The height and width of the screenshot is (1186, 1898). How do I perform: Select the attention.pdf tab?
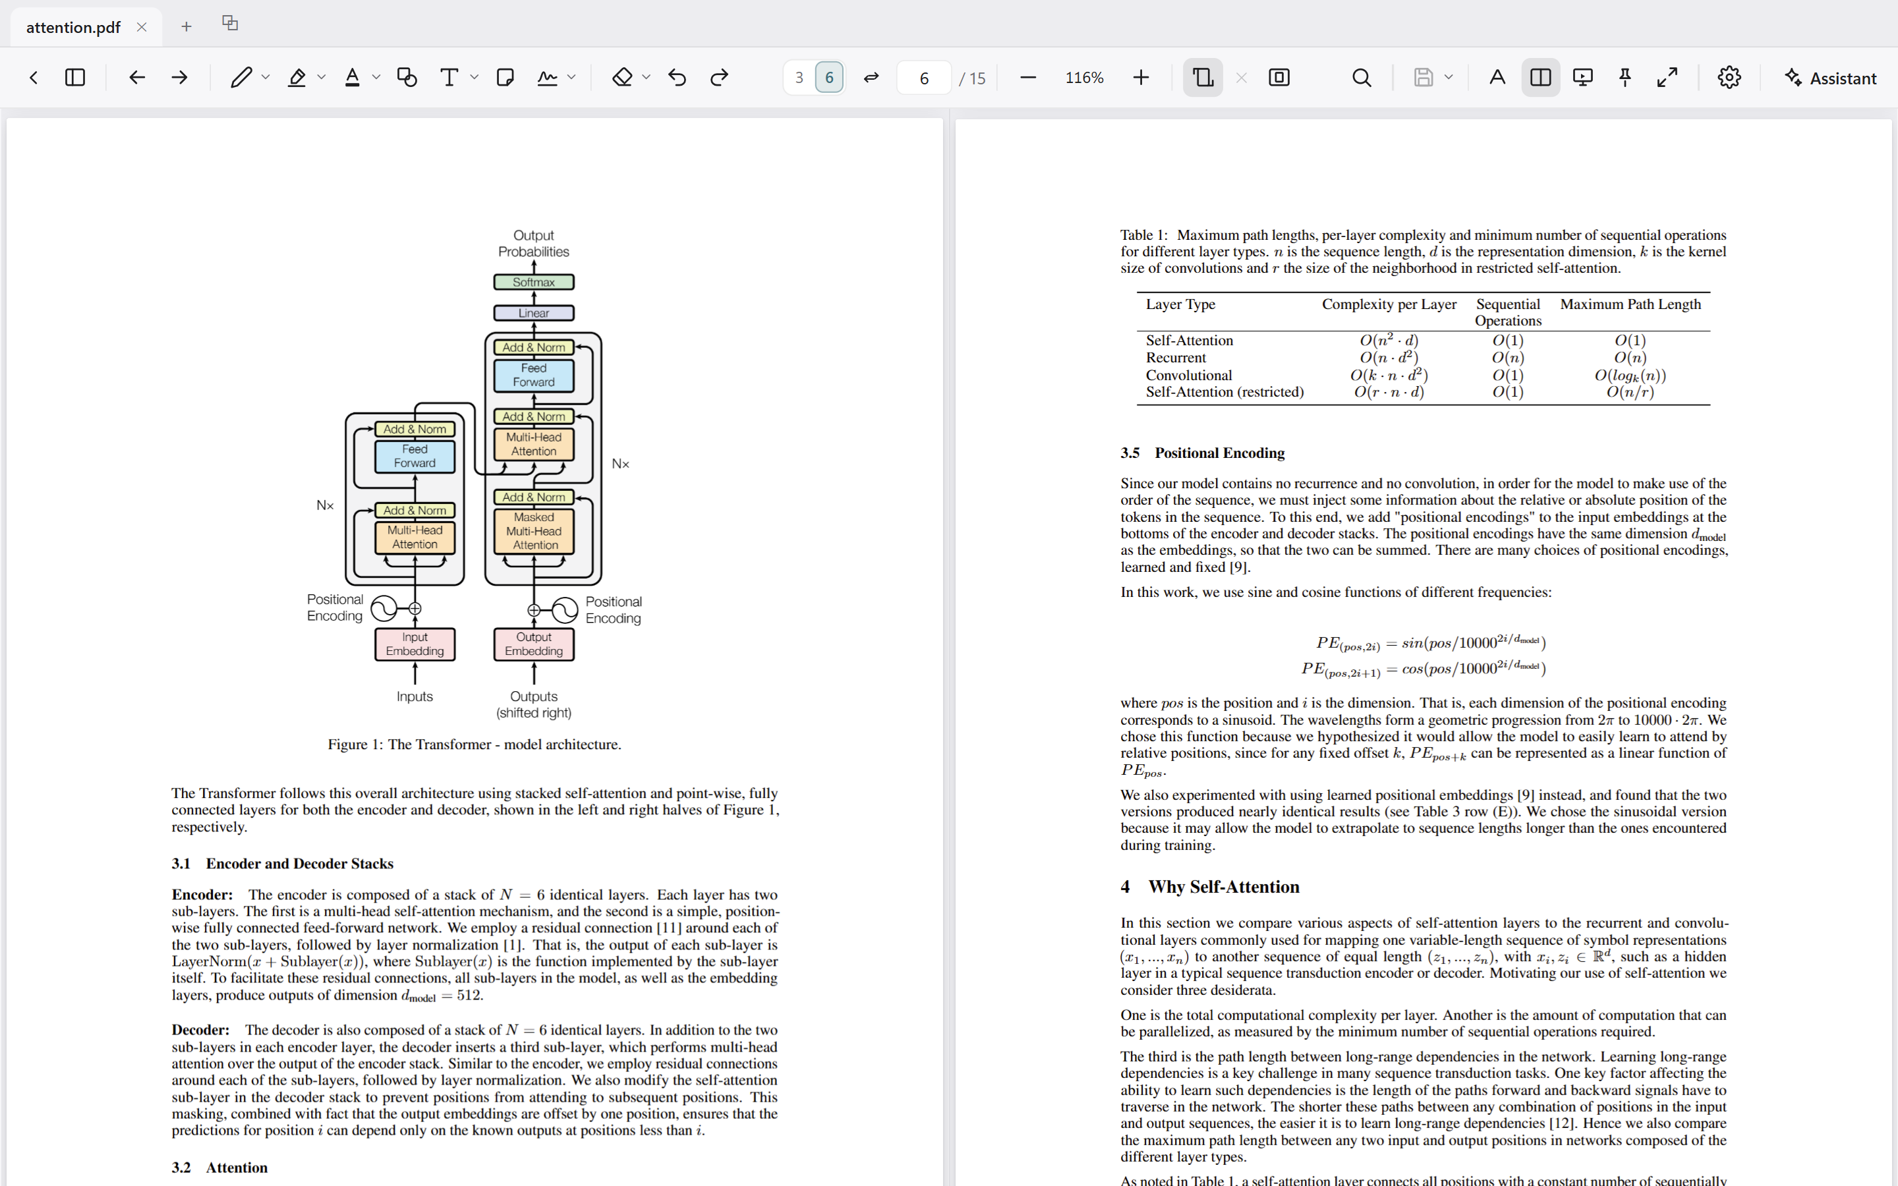74,28
